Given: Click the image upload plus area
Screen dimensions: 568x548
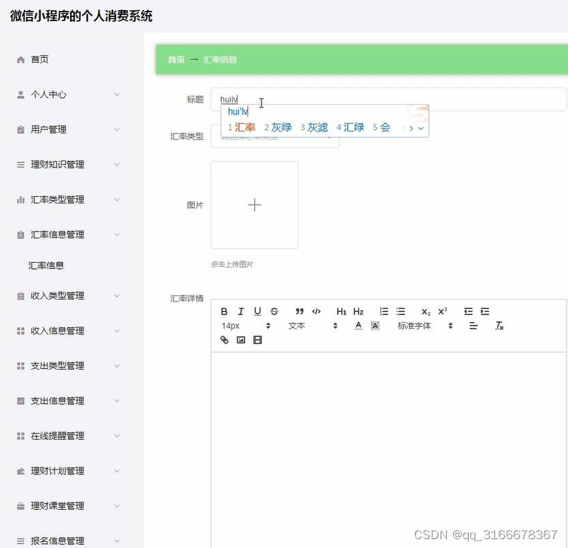Looking at the screenshot, I should point(255,204).
